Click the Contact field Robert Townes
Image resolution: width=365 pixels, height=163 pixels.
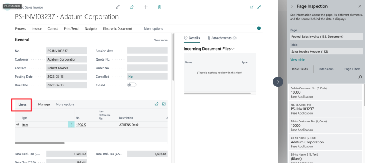coord(67,68)
